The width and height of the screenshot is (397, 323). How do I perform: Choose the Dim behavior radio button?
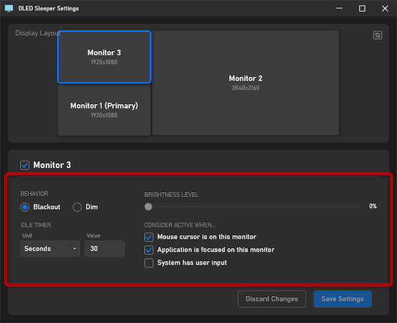click(77, 207)
